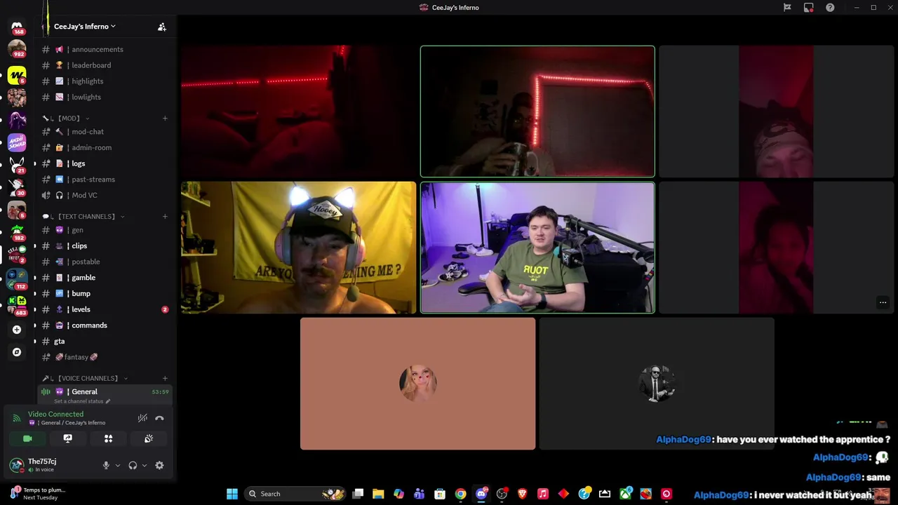The width and height of the screenshot is (898, 505).
Task: Open the Quests flag icon in title bar
Action: pyautogui.click(x=787, y=8)
